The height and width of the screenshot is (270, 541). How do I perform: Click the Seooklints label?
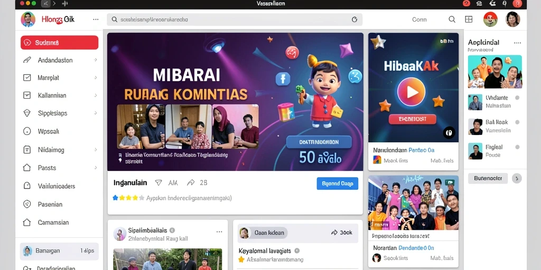coord(396,258)
